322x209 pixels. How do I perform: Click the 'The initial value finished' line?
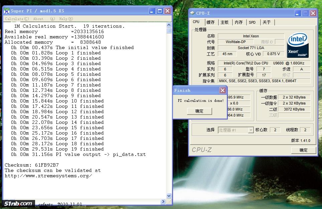[x=72, y=48]
